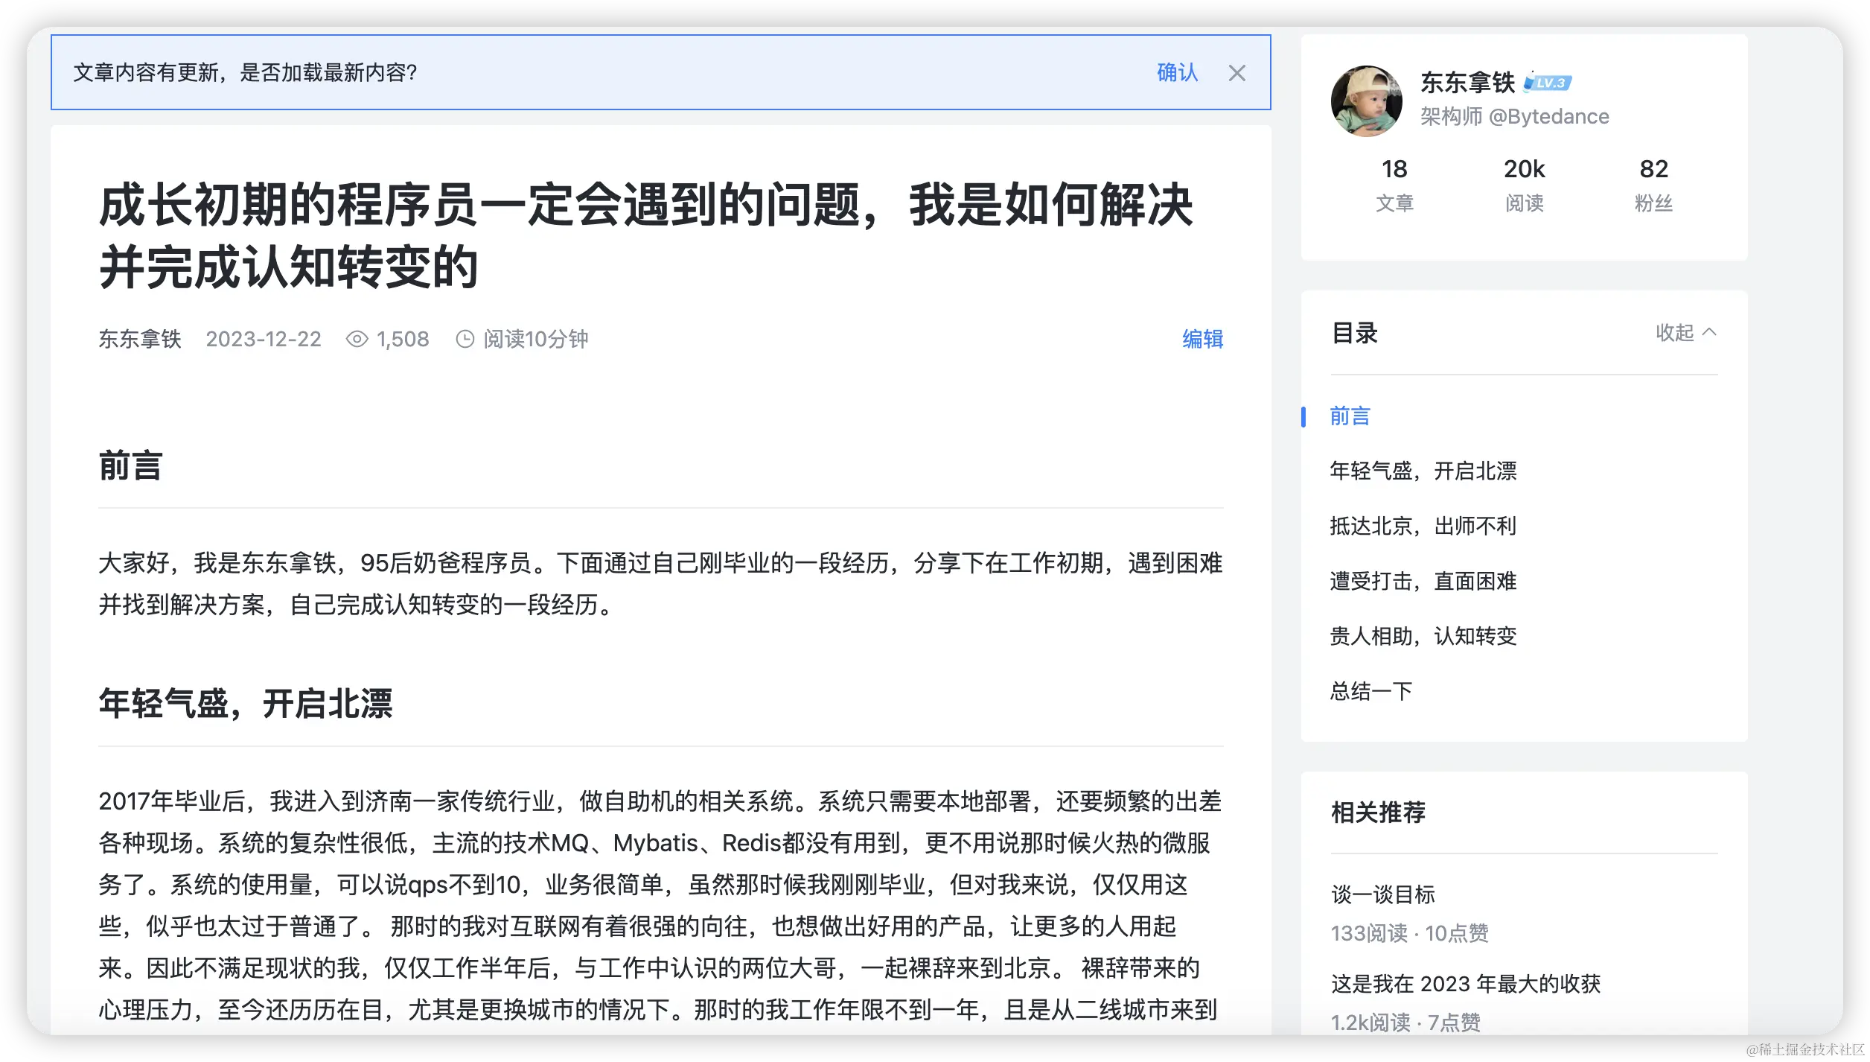This screenshot has width=1870, height=1062.
Task: Click author name 东东拿铁 in sidebar
Action: [x=1467, y=83]
